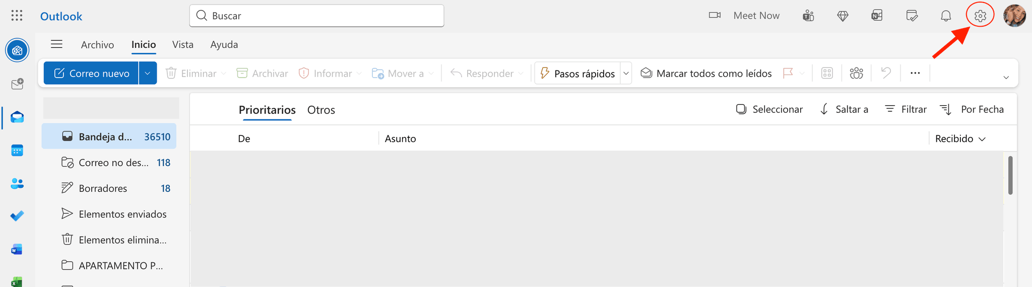
Task: Click Marcar todos como leídos
Action: point(705,74)
